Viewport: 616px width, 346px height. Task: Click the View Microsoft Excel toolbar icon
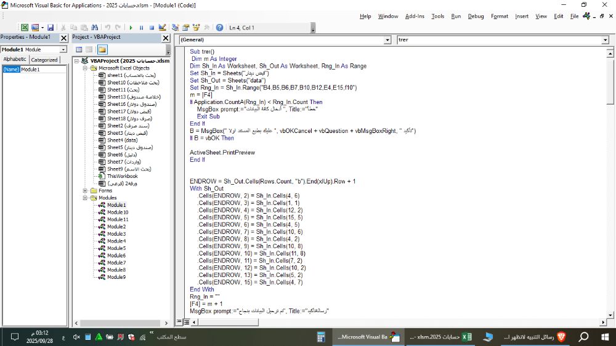tap(25, 28)
